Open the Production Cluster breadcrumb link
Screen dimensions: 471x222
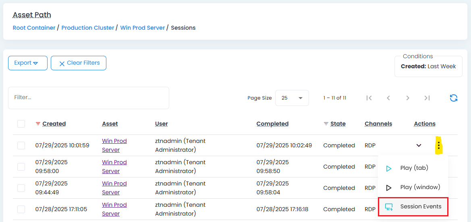87,28
